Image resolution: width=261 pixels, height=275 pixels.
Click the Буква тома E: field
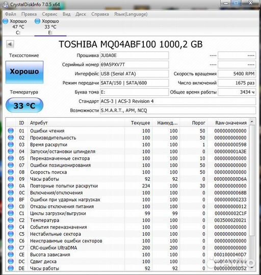(134, 92)
